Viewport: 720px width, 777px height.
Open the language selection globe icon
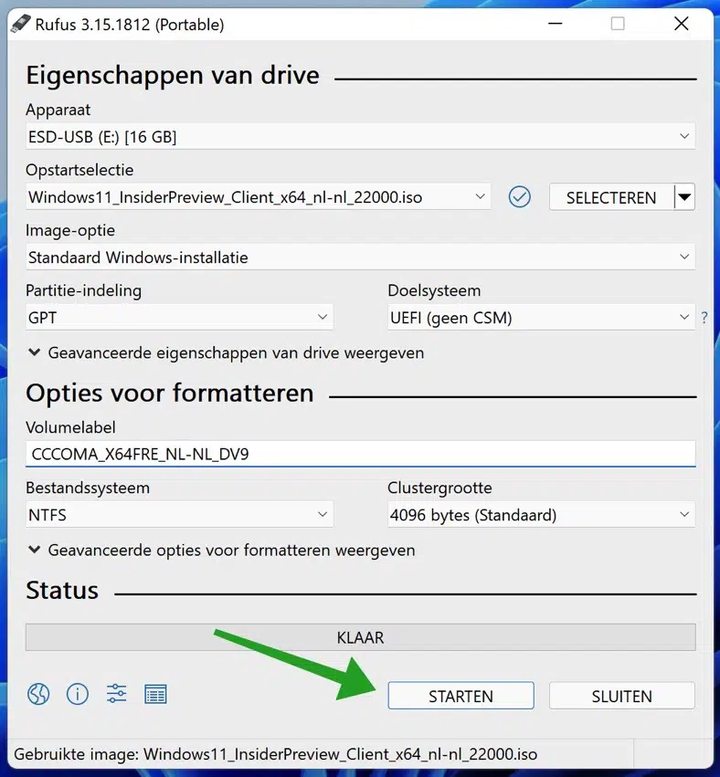38,694
